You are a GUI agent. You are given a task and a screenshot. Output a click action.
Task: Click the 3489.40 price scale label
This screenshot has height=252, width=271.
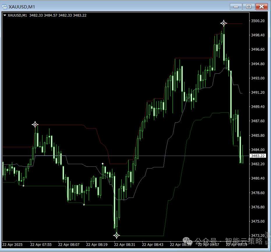[258, 107]
